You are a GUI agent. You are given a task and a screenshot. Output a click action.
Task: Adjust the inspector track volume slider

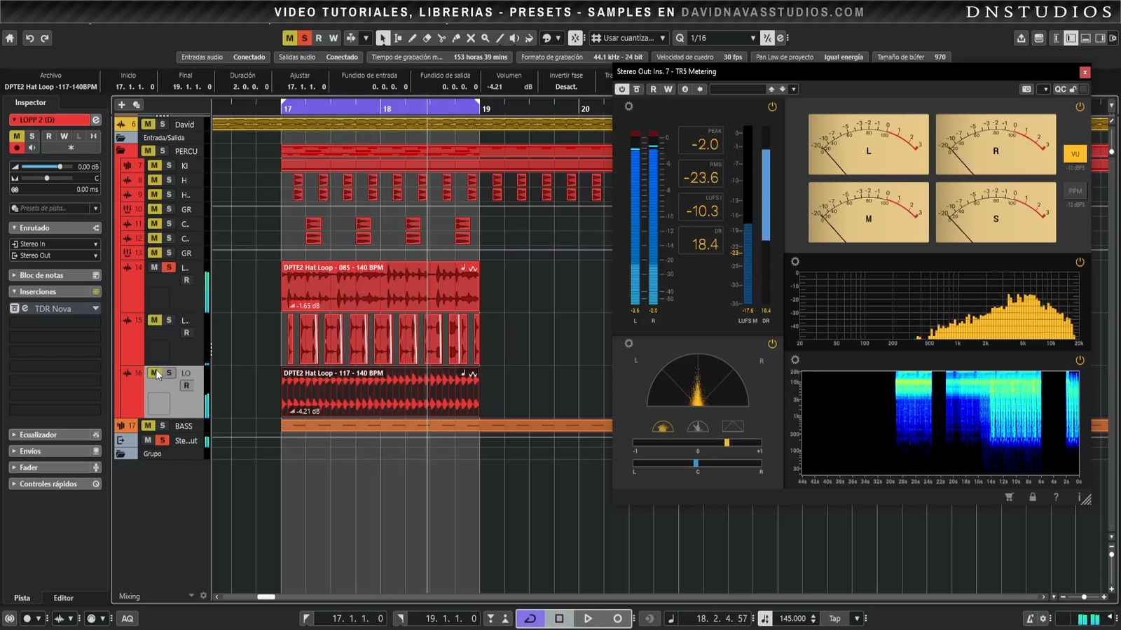60,167
